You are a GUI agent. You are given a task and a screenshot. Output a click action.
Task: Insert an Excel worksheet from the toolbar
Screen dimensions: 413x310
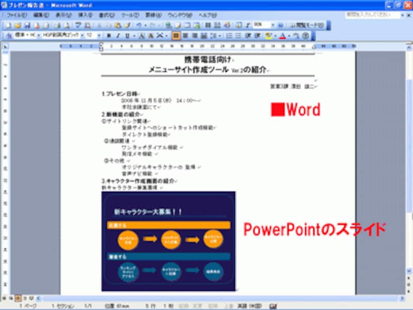[197, 25]
